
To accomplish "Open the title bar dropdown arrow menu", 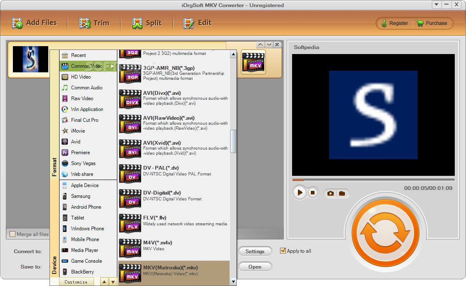I will [436, 5].
